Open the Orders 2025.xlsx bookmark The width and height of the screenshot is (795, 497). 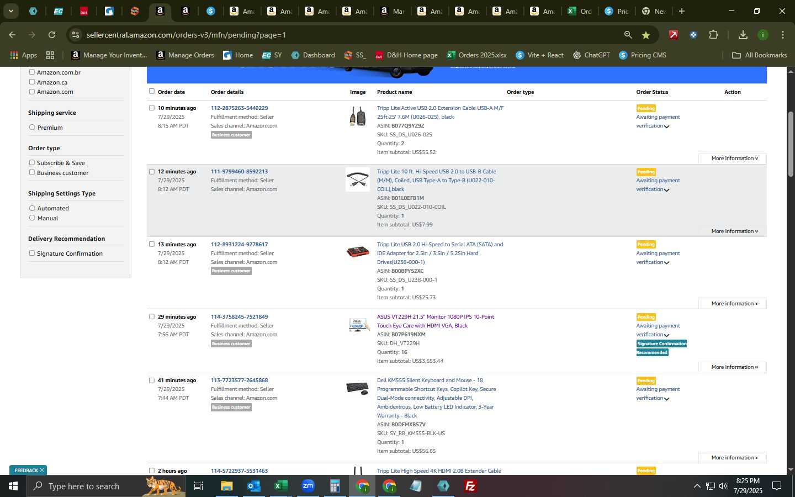click(x=477, y=55)
